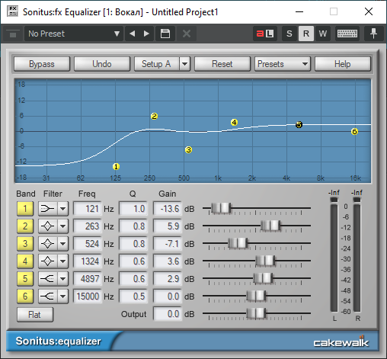Select band node 2 on the graph
This screenshot has width=387, height=359.
[x=154, y=117]
